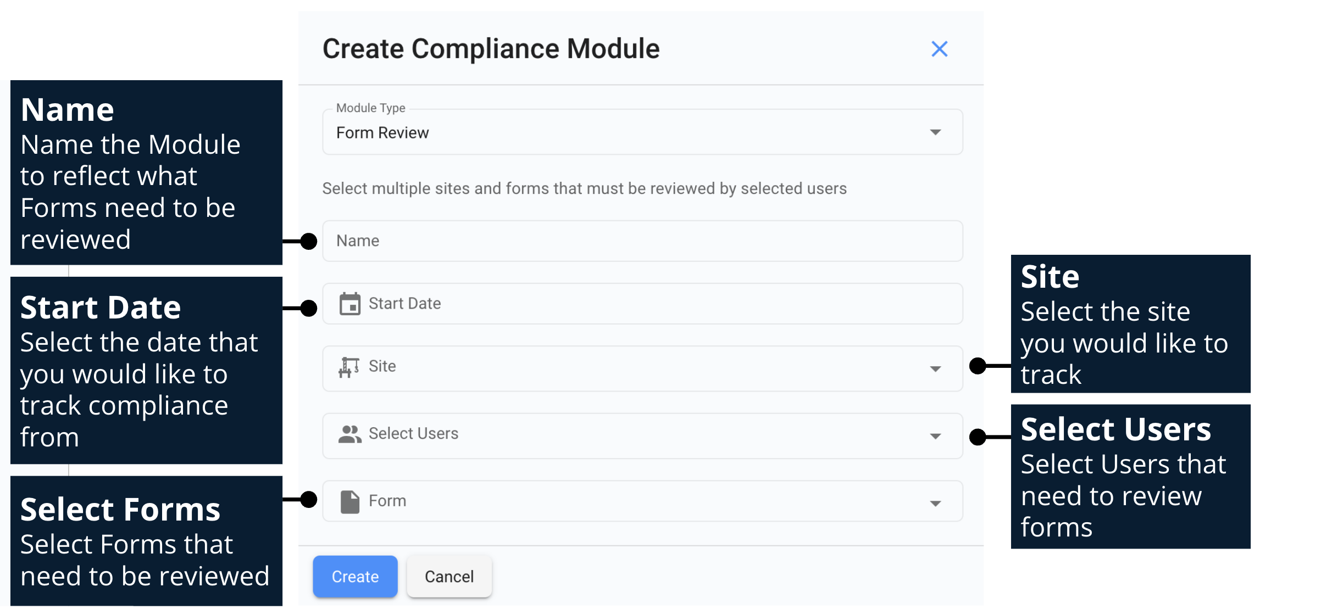Click the people icon in Select Users

[349, 434]
